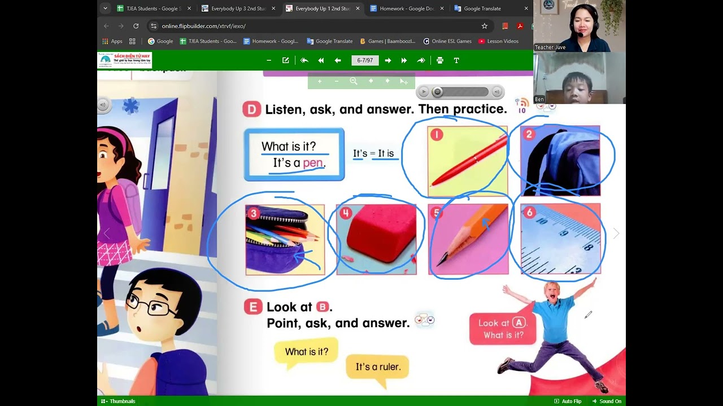Click the plus icon on the translucent floating toolbar
This screenshot has height=406, width=723.
click(x=320, y=81)
